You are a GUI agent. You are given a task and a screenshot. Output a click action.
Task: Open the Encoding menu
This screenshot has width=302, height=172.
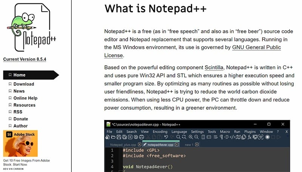[160, 132]
